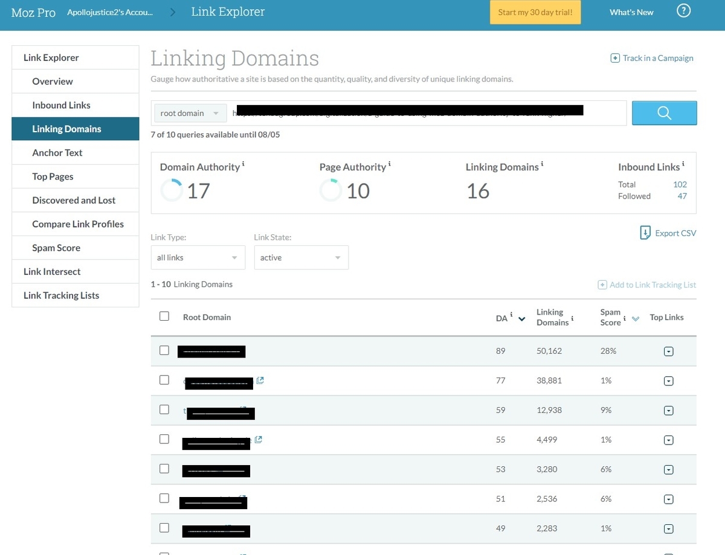Open the Link State active dropdown

coord(301,257)
